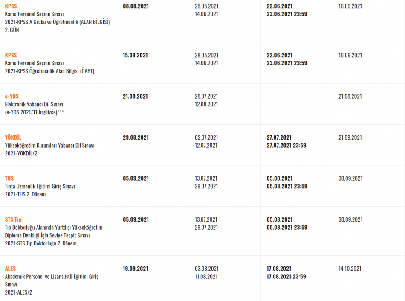
Task: Select YÖKDİL exam date 29.08.2021
Action: 136,137
